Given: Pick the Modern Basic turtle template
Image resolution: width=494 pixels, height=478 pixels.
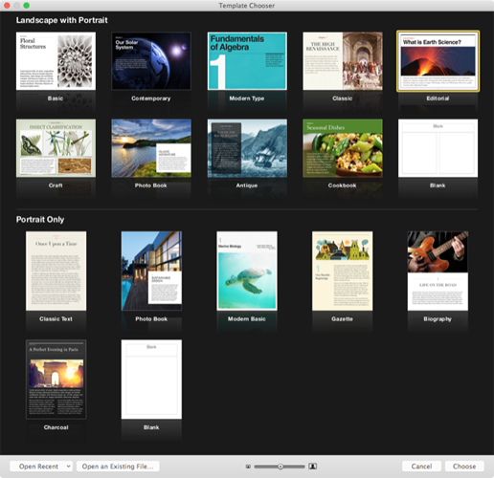Looking at the screenshot, I should [x=247, y=271].
